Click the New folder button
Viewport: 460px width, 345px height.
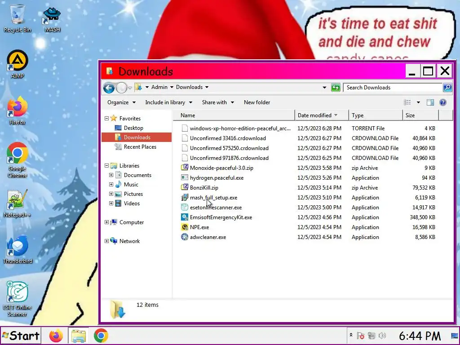(257, 102)
